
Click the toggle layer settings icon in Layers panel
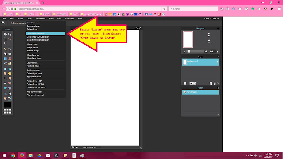pyautogui.click(x=185, y=83)
